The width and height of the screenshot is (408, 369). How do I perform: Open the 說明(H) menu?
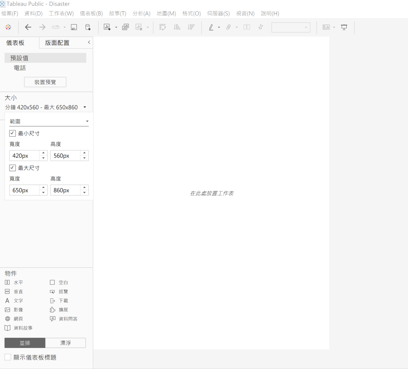(270, 14)
